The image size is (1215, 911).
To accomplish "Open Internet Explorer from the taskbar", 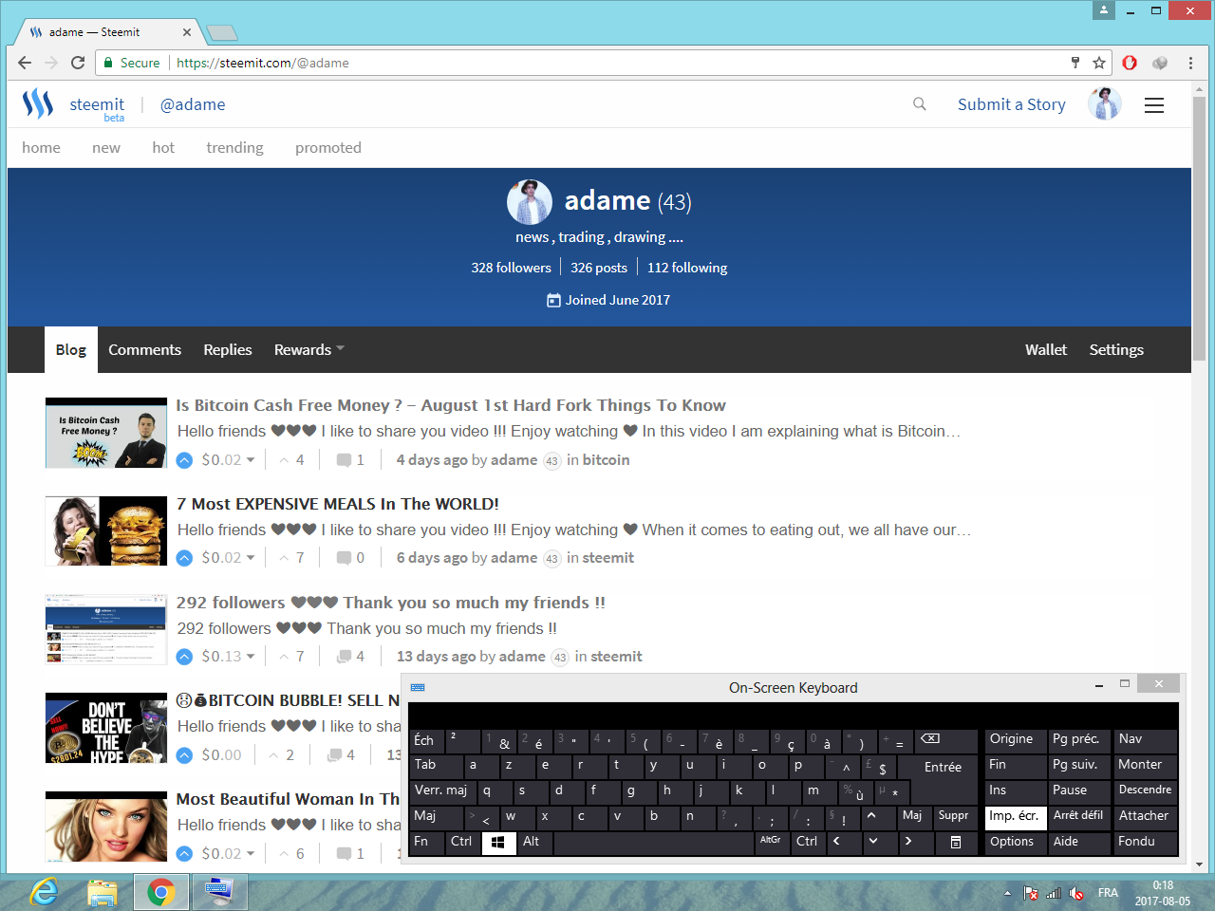I will pyautogui.click(x=45, y=892).
